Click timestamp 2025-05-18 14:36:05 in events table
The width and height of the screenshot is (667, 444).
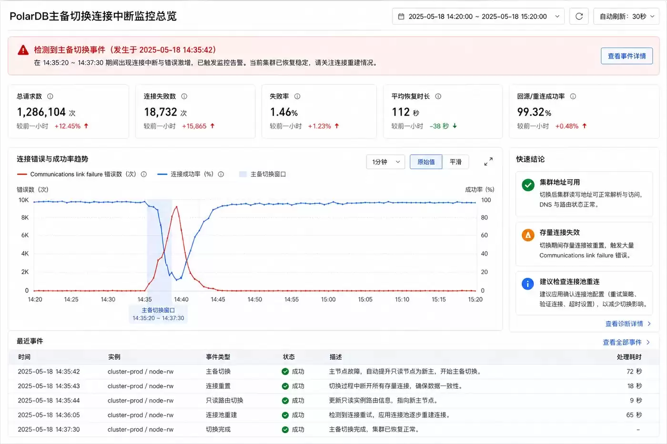49,415
